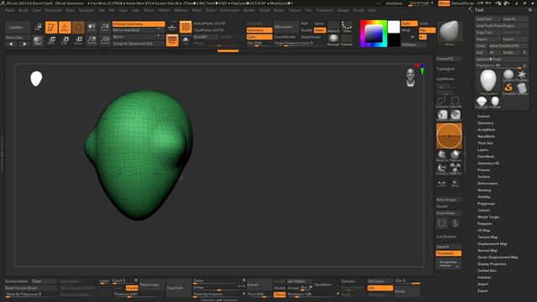Open the Preferences menu

tap(229, 11)
